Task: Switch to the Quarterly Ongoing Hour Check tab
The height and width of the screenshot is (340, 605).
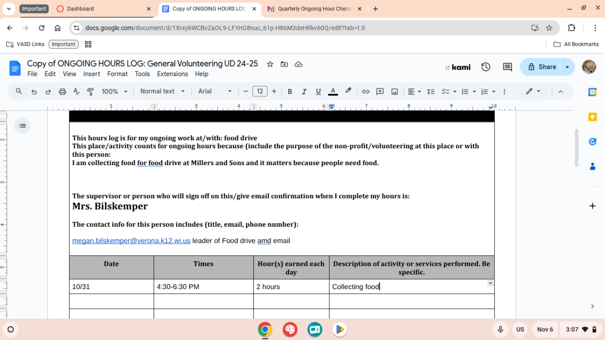Action: [314, 9]
